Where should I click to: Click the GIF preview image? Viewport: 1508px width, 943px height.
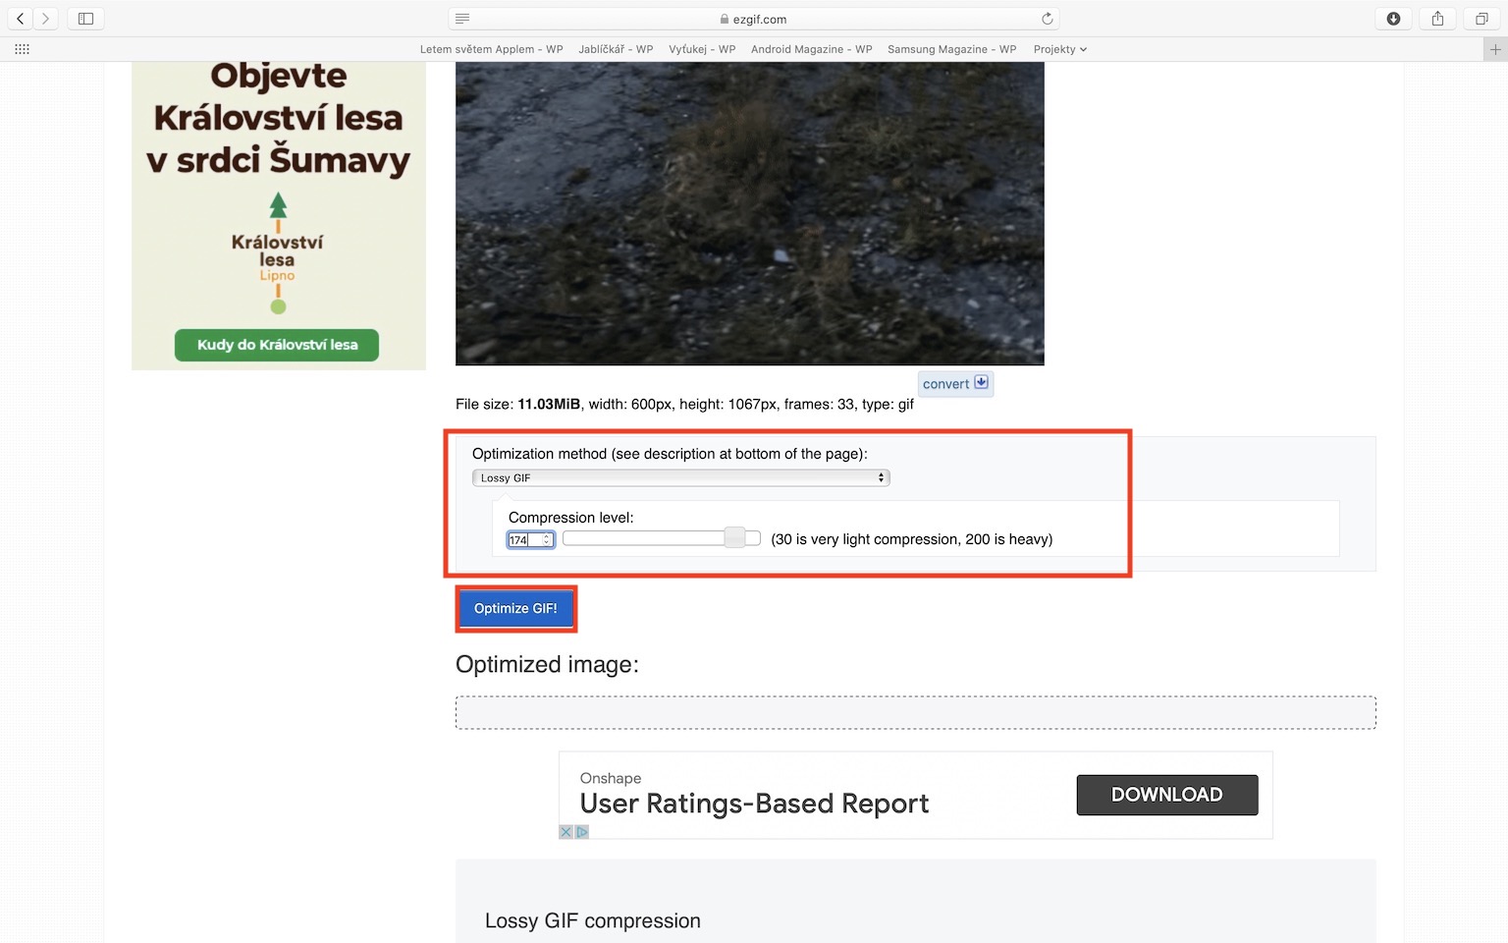pos(750,213)
